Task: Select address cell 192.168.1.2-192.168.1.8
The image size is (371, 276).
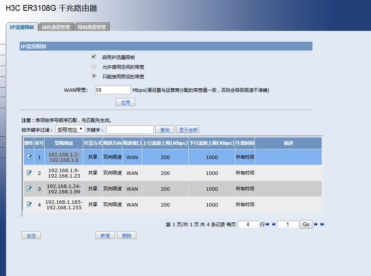Action: pyautogui.click(x=64, y=157)
